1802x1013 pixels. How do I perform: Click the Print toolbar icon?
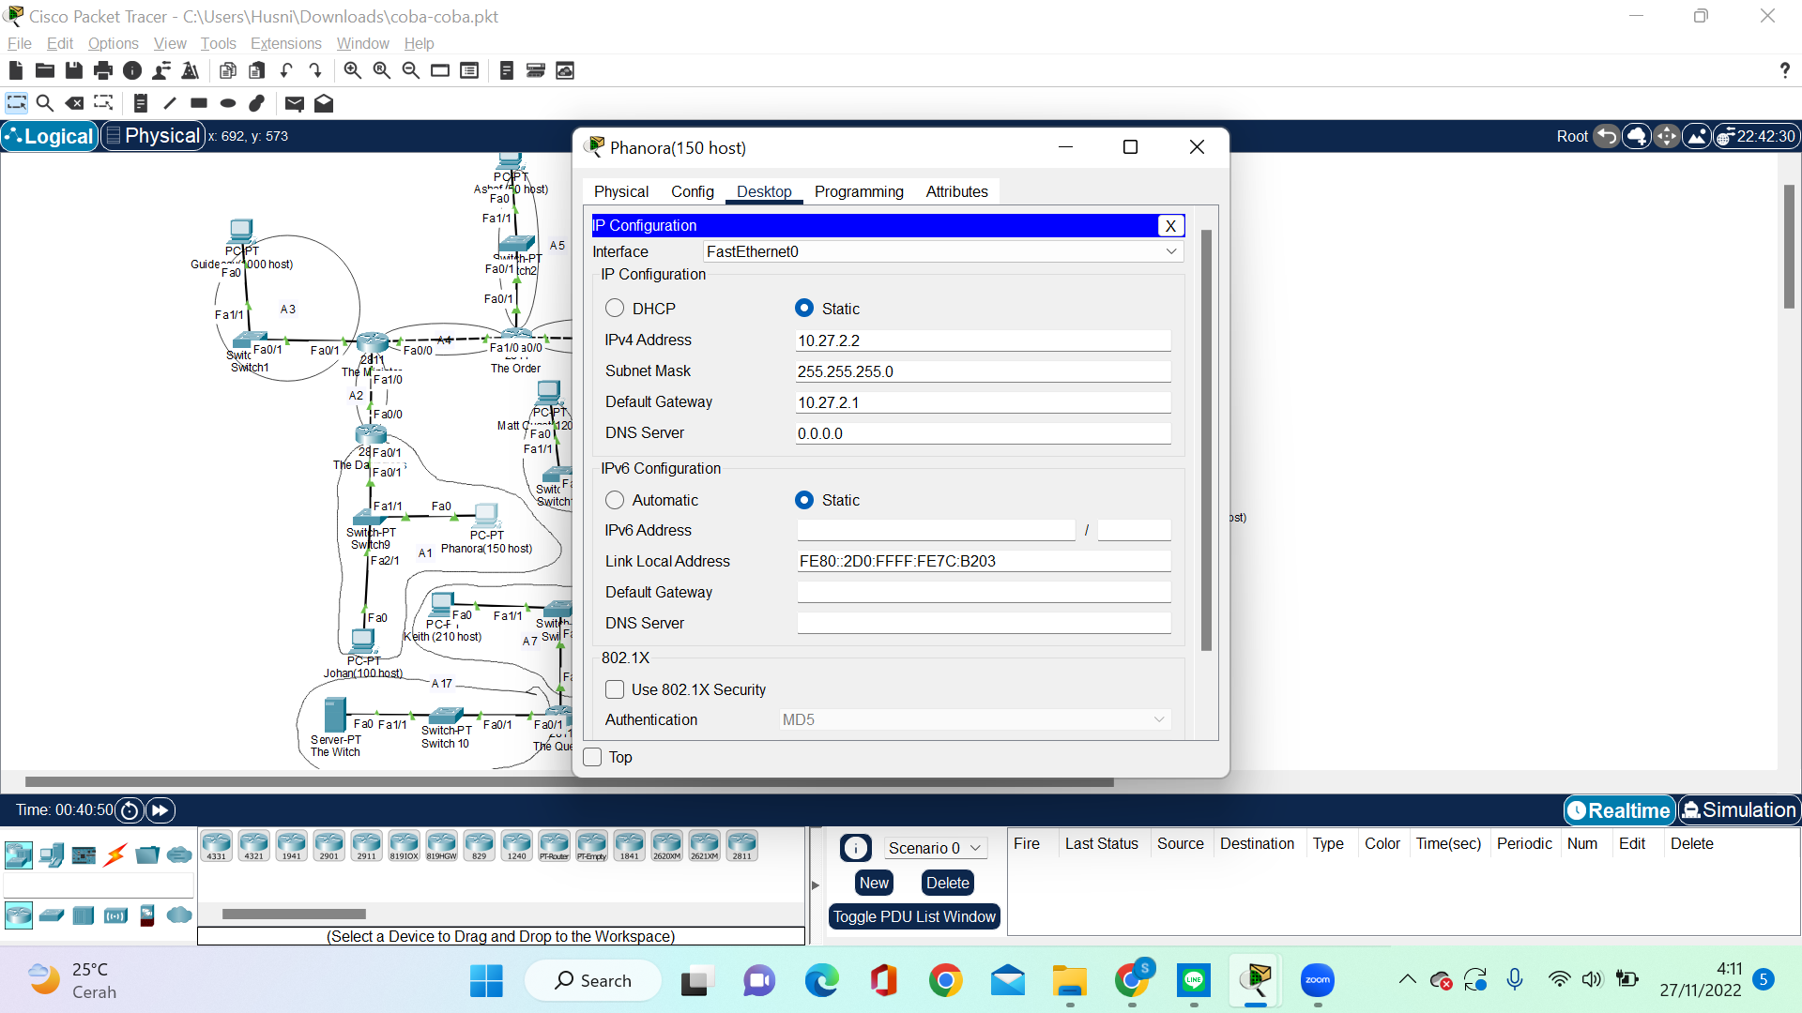(x=103, y=70)
